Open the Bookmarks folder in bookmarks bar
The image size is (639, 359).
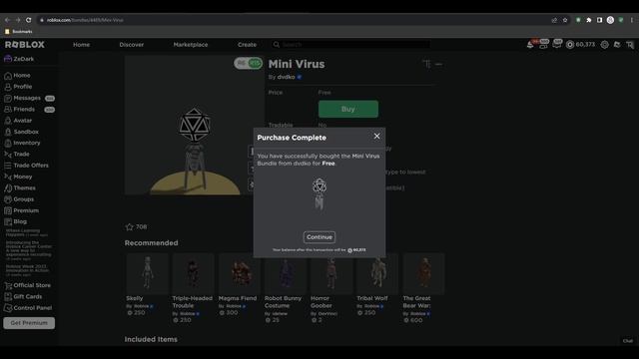coord(18,31)
